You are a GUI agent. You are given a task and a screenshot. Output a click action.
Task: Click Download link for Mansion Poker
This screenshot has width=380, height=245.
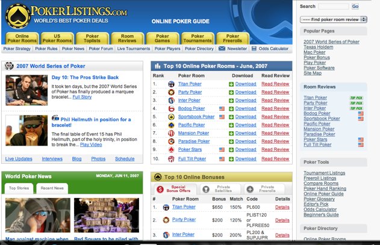tap(246, 133)
